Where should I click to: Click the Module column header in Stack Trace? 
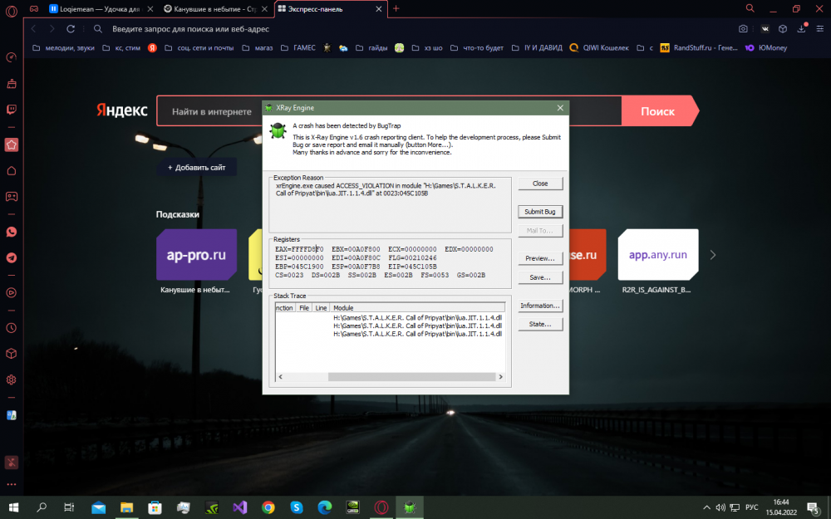point(343,307)
